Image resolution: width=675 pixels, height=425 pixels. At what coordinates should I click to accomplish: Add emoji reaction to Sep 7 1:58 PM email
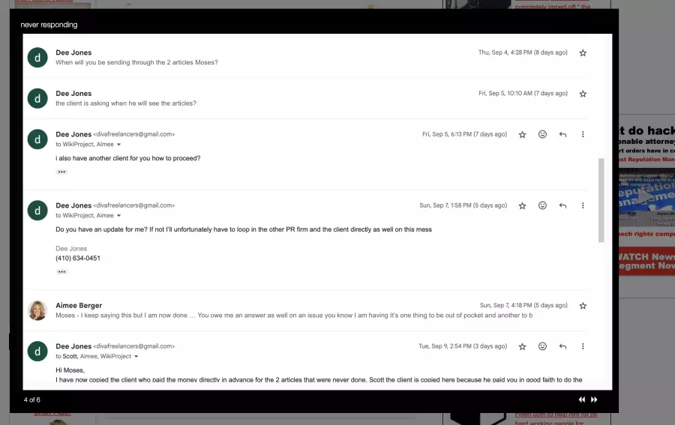coord(542,205)
